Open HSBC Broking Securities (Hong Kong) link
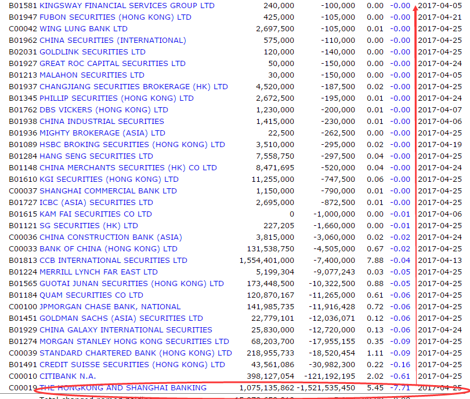The width and height of the screenshot is (470, 399). 132,145
